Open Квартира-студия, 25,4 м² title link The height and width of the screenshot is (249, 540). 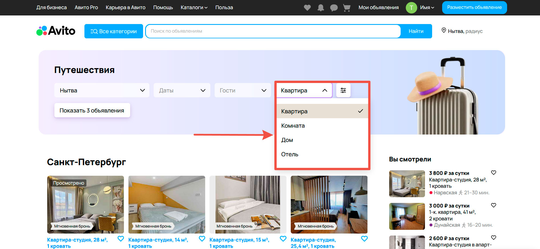pyautogui.click(x=313, y=243)
